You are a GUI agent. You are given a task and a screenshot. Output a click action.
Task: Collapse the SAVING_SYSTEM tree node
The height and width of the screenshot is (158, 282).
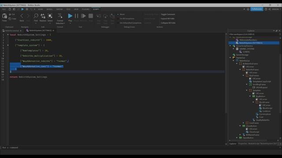click(x=234, y=49)
